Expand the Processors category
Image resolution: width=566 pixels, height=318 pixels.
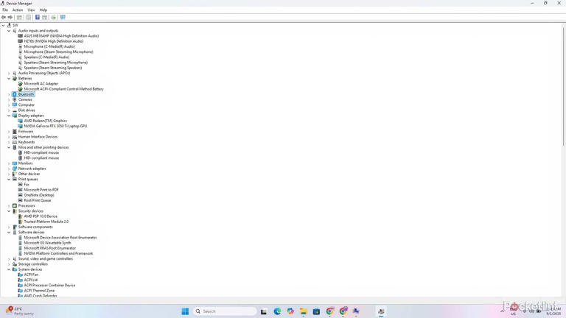pos(9,206)
